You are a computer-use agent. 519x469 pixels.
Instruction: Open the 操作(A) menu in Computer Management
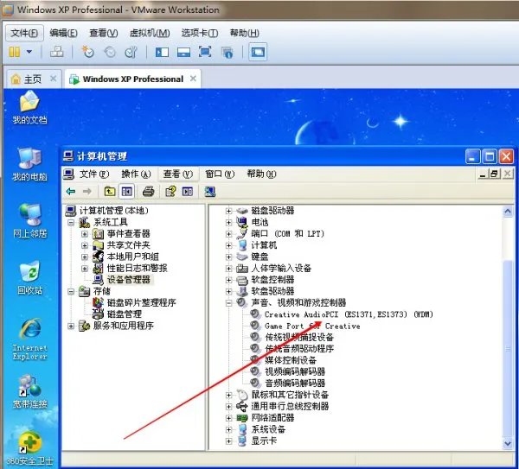click(x=135, y=174)
